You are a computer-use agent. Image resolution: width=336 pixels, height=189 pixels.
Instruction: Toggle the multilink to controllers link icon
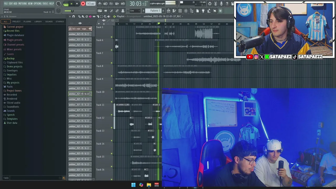click(x=117, y=11)
